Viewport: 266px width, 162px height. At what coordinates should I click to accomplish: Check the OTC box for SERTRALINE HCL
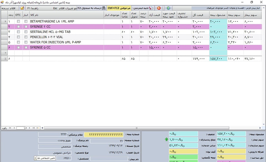[18, 32]
